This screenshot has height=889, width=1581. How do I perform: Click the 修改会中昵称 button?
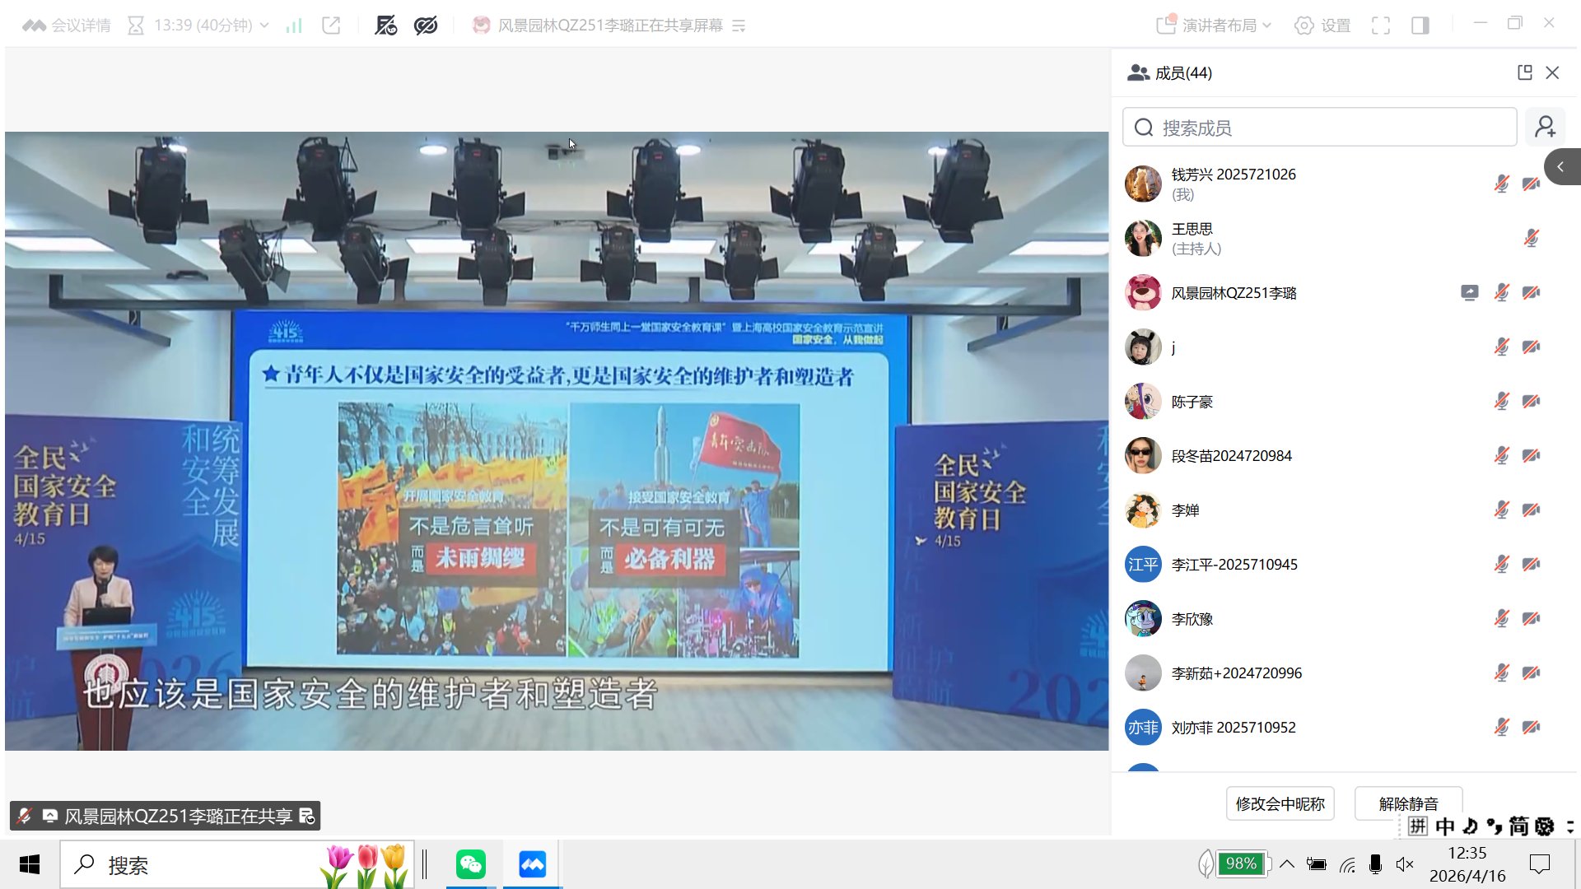pos(1280,803)
